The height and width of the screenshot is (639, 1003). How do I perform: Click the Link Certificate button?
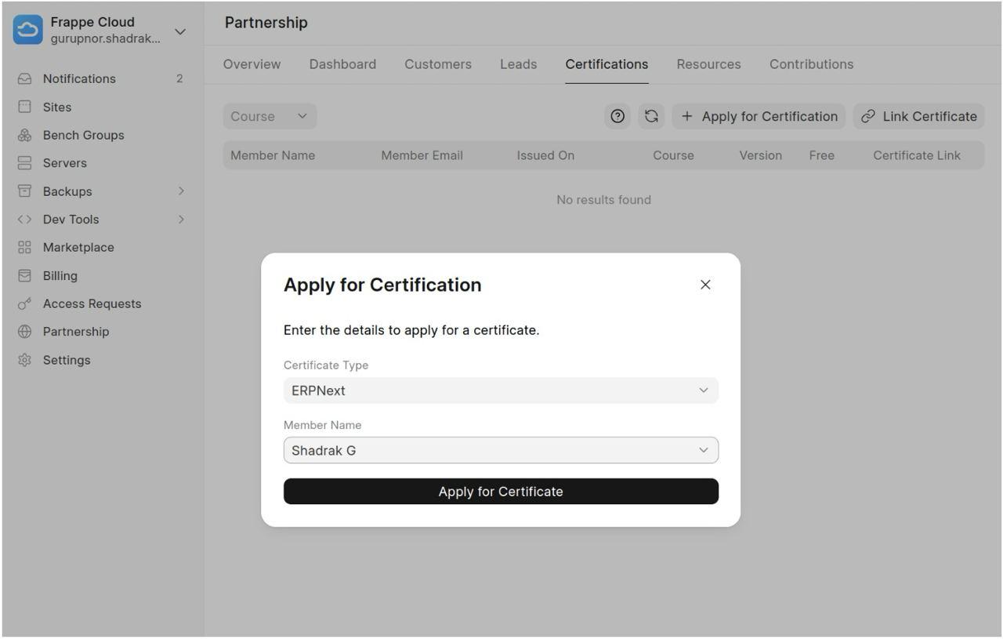pyautogui.click(x=918, y=116)
